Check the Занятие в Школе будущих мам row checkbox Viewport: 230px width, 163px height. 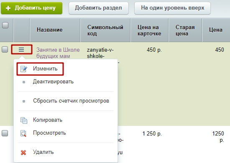(5, 50)
